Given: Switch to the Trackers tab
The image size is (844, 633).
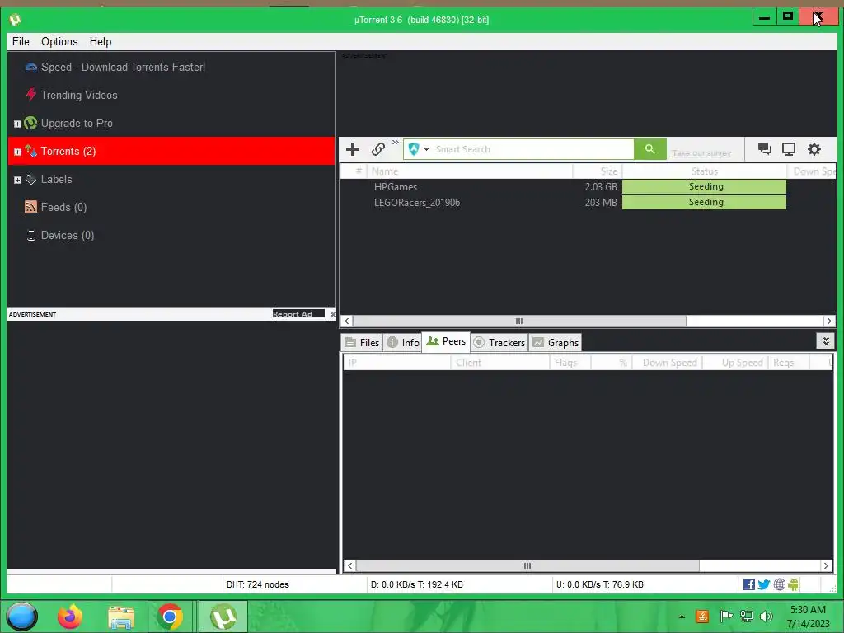Looking at the screenshot, I should [499, 342].
